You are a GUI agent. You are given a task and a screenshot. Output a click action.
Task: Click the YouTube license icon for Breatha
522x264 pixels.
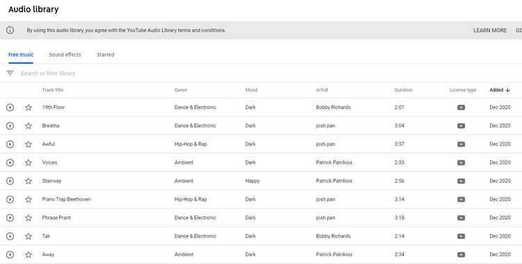pyautogui.click(x=461, y=125)
